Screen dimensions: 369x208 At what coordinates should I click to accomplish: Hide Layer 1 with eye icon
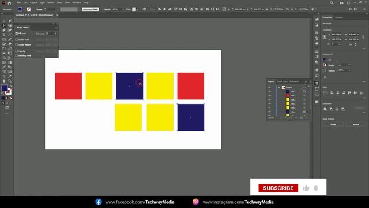(269, 87)
